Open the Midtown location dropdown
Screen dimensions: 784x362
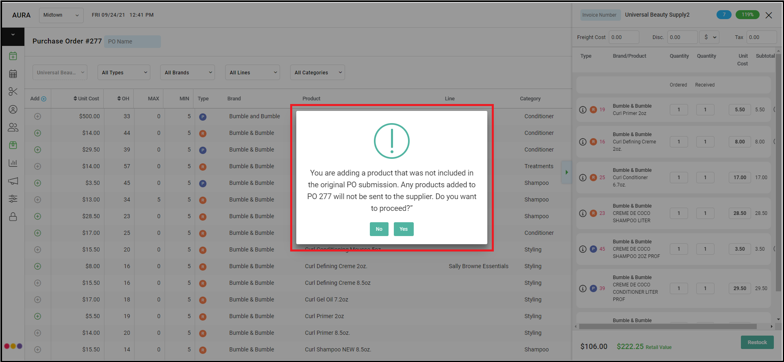coord(61,15)
